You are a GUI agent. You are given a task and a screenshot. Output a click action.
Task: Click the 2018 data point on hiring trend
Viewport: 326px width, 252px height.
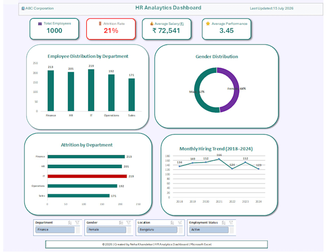pyautogui.click(x=179, y=166)
